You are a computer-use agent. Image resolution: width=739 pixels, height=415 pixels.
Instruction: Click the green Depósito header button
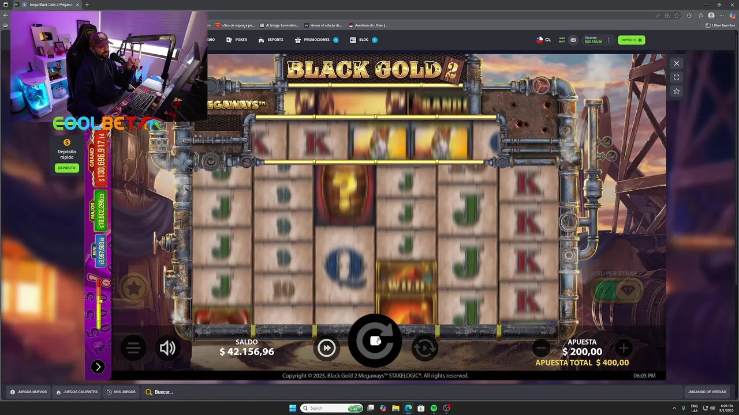pyautogui.click(x=631, y=40)
